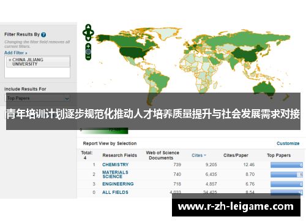Image resolution: width=306 pixels, height=222 pixels.
Task: Click the Research Fields column header
Action: 120,155
